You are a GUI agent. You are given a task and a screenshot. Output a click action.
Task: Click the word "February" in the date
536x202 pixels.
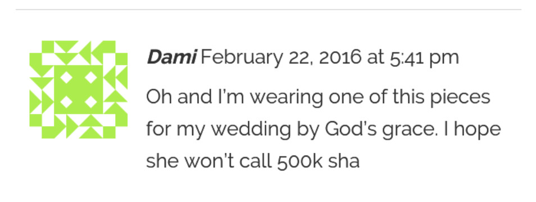242,58
